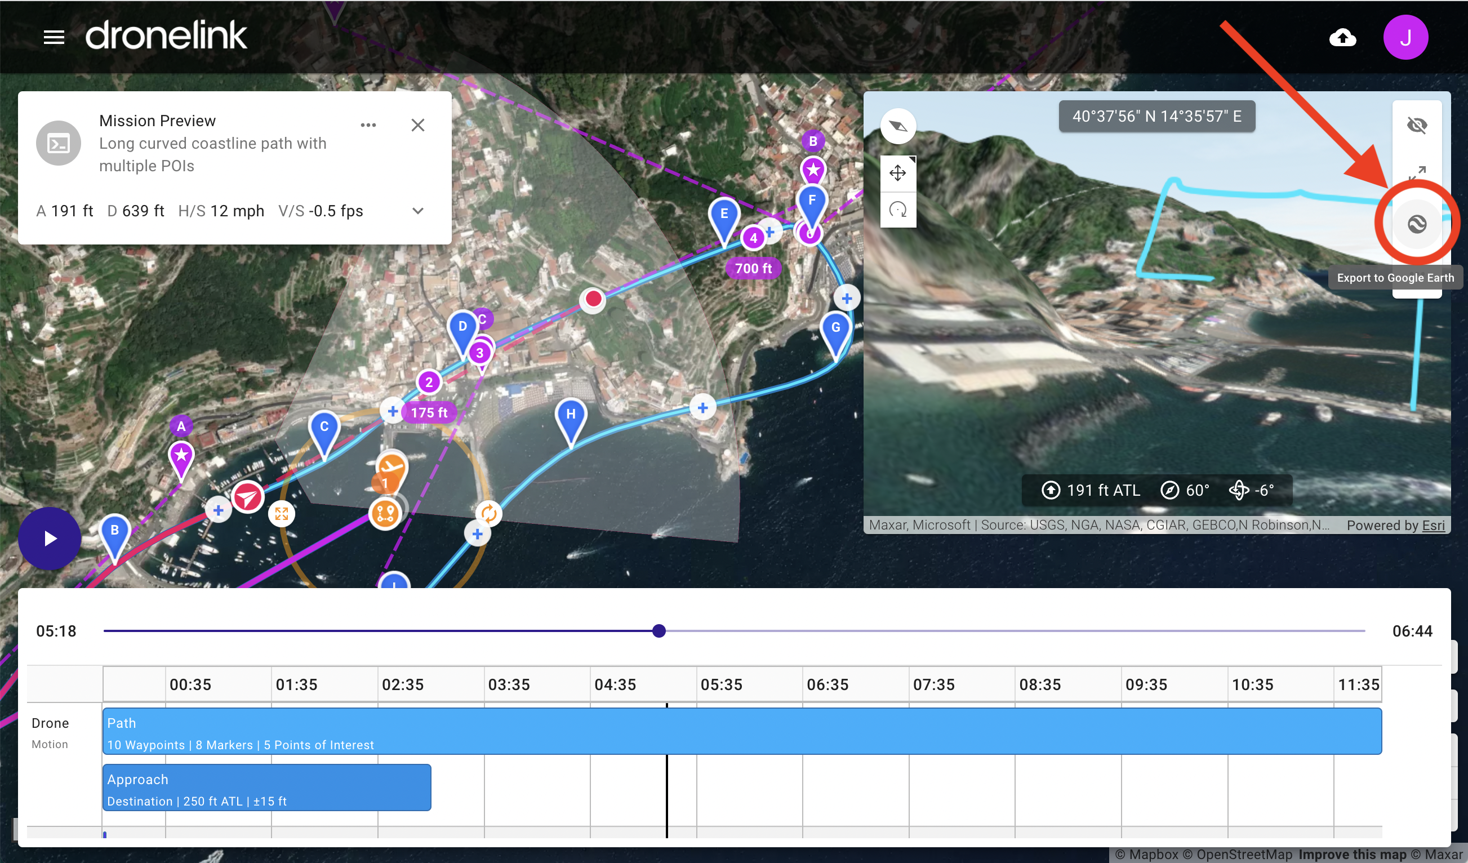Add waypoint with plus near paper plane

(217, 510)
